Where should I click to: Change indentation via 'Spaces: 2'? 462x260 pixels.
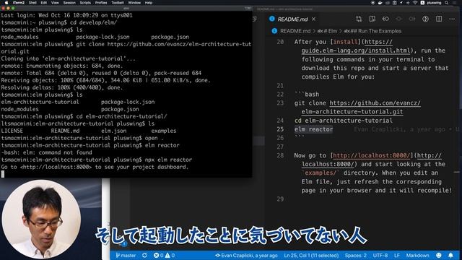point(356,255)
